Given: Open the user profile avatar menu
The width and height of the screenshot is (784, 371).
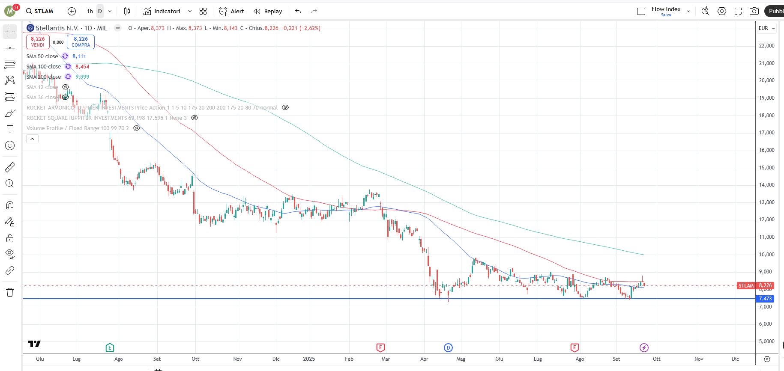Looking at the screenshot, I should (10, 11).
